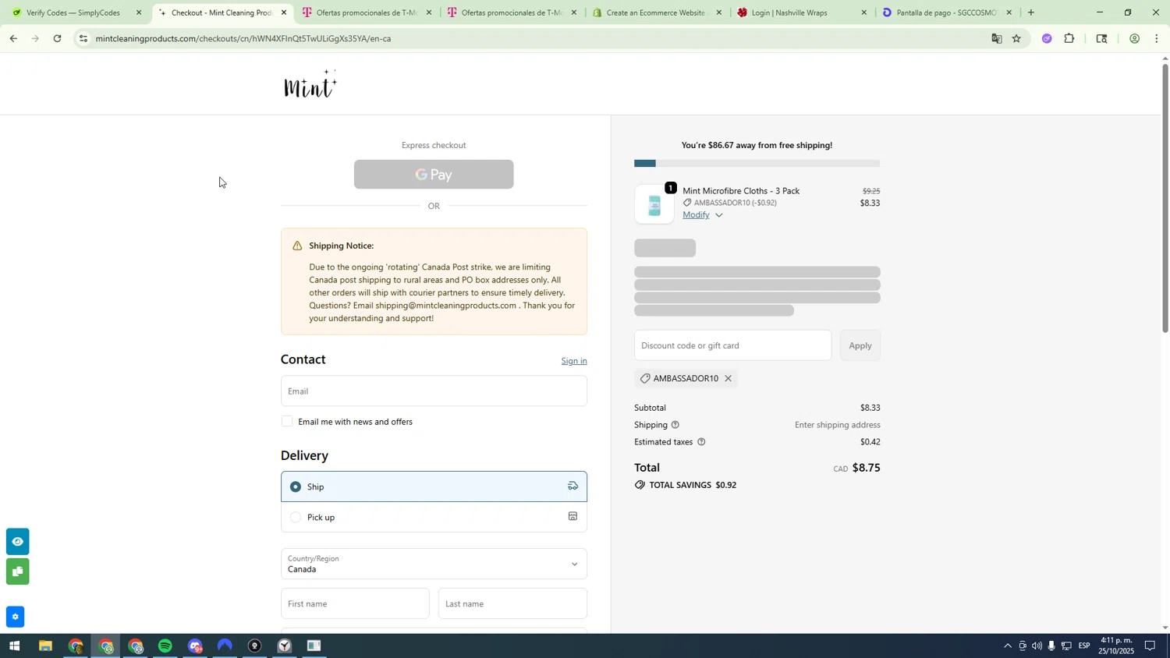
Task: Open the tab search icon
Action: pos(1101,38)
